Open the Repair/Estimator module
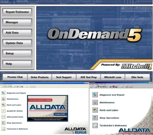The width and height of the screenshot is (153, 135). pos(17,12)
